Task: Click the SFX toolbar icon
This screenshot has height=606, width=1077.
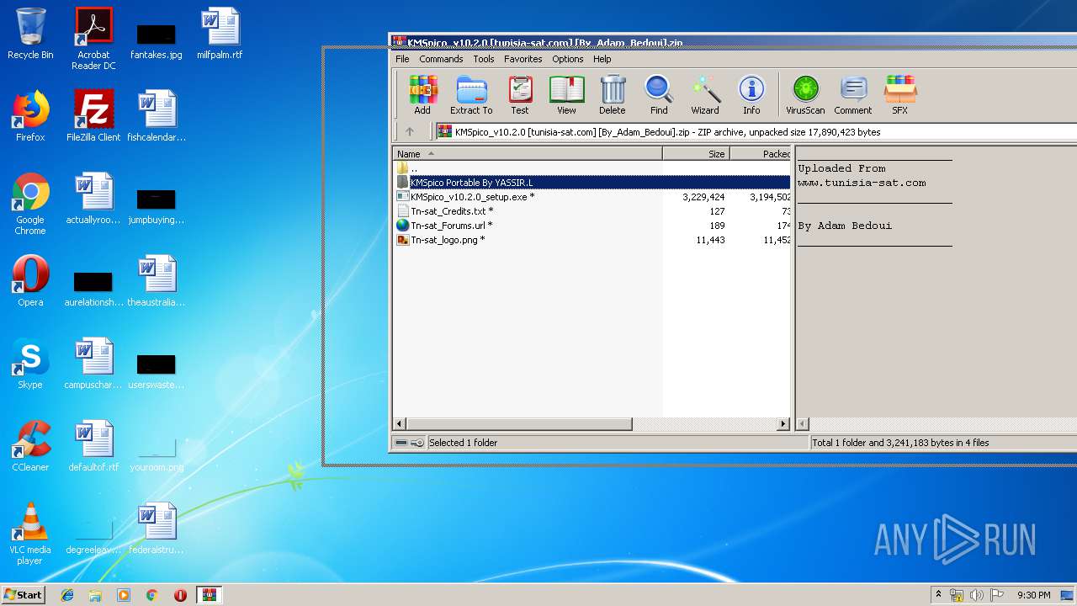Action: [x=899, y=95]
